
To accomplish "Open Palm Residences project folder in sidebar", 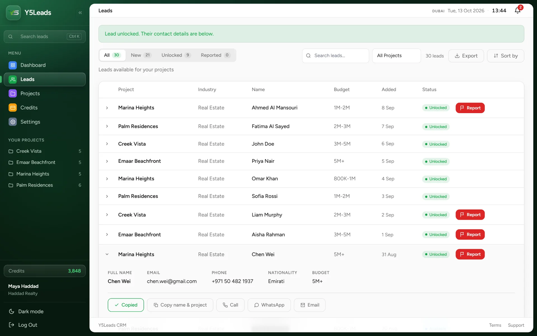I will tap(45, 185).
